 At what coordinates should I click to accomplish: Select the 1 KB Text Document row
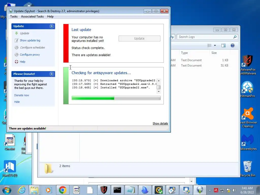click(x=205, y=60)
